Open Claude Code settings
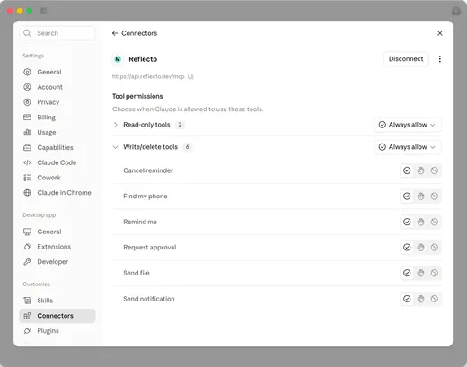The width and height of the screenshot is (467, 367). (x=57, y=162)
